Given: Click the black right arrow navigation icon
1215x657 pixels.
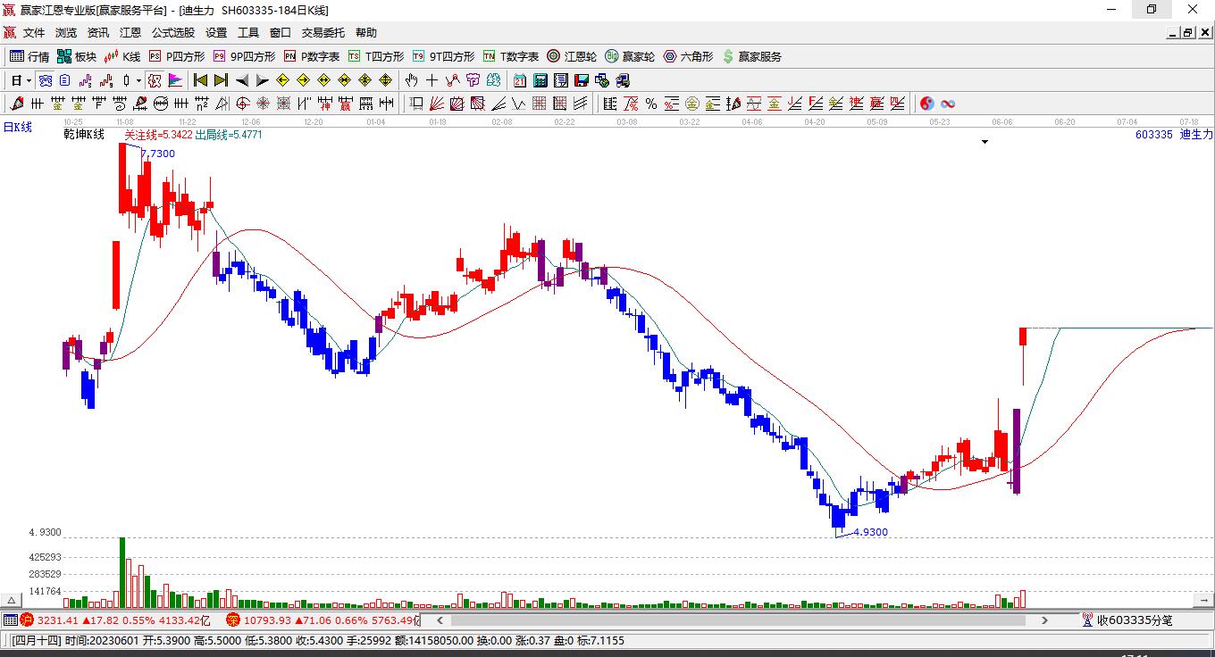Looking at the screenshot, I should pos(262,80).
